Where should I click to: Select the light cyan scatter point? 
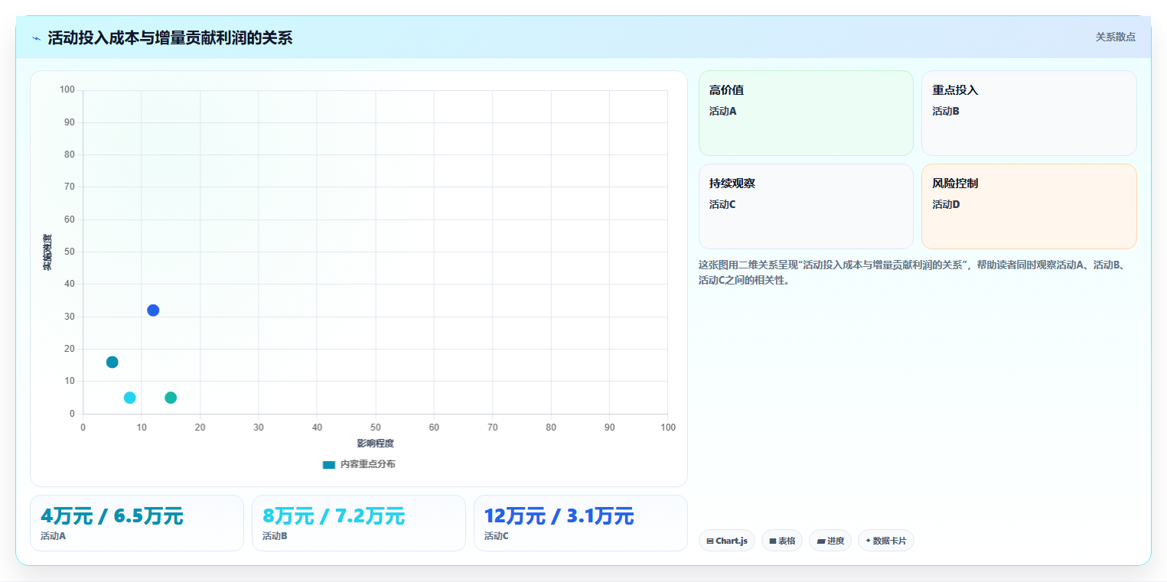pyautogui.click(x=130, y=398)
